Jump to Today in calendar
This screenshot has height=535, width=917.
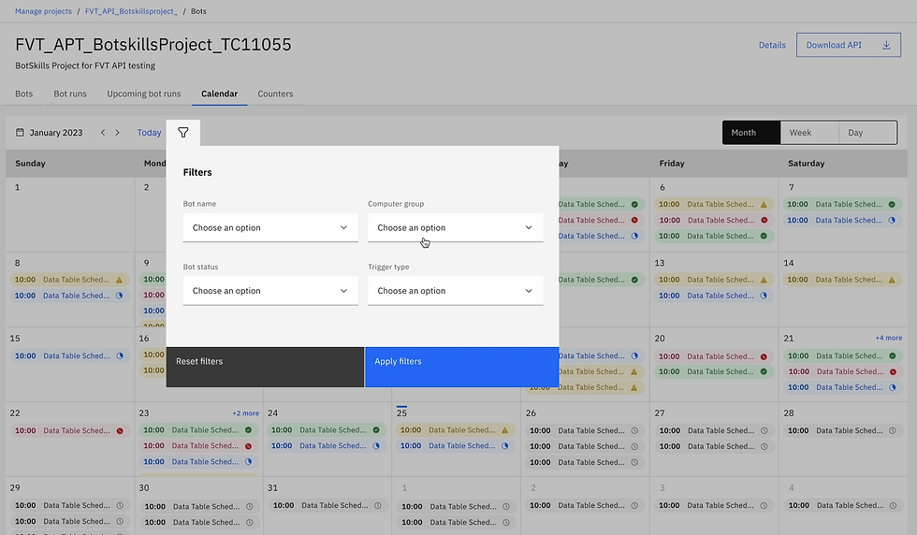coord(149,133)
